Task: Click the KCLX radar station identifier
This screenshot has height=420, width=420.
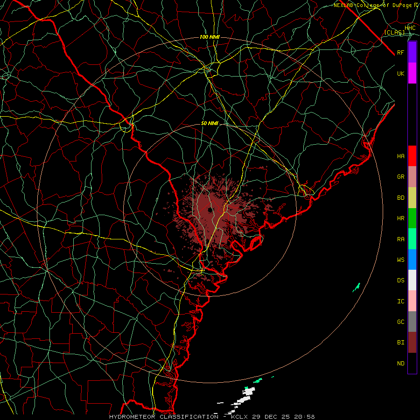Action: (239, 417)
